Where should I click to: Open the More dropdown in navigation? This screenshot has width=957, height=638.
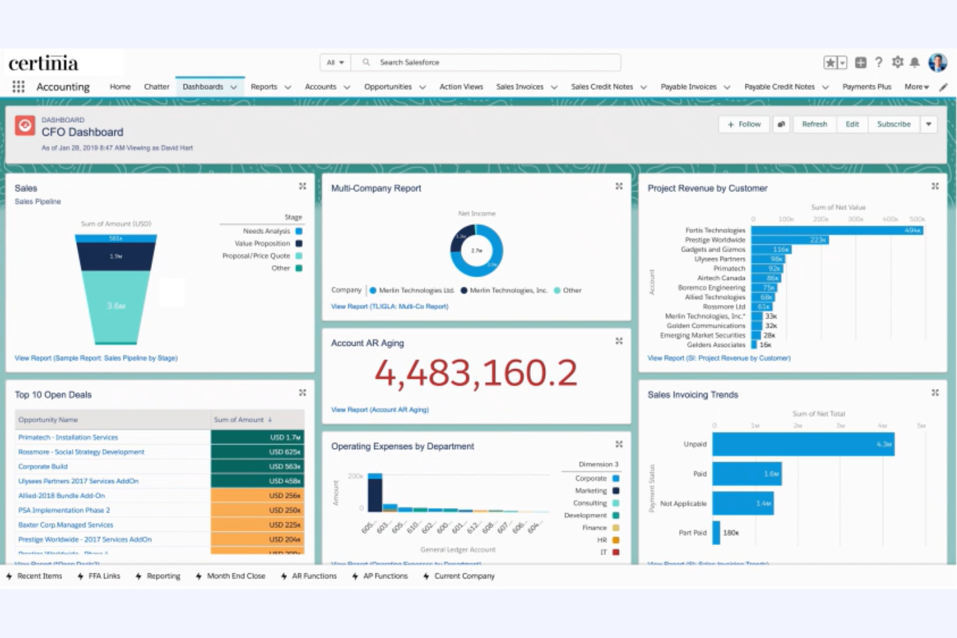[916, 86]
